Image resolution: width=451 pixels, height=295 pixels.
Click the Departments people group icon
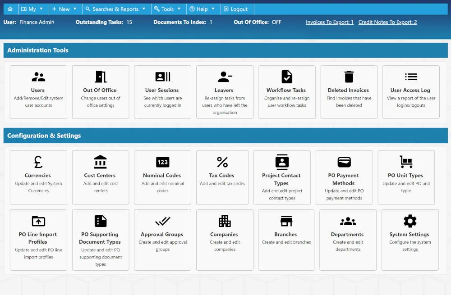(x=348, y=221)
